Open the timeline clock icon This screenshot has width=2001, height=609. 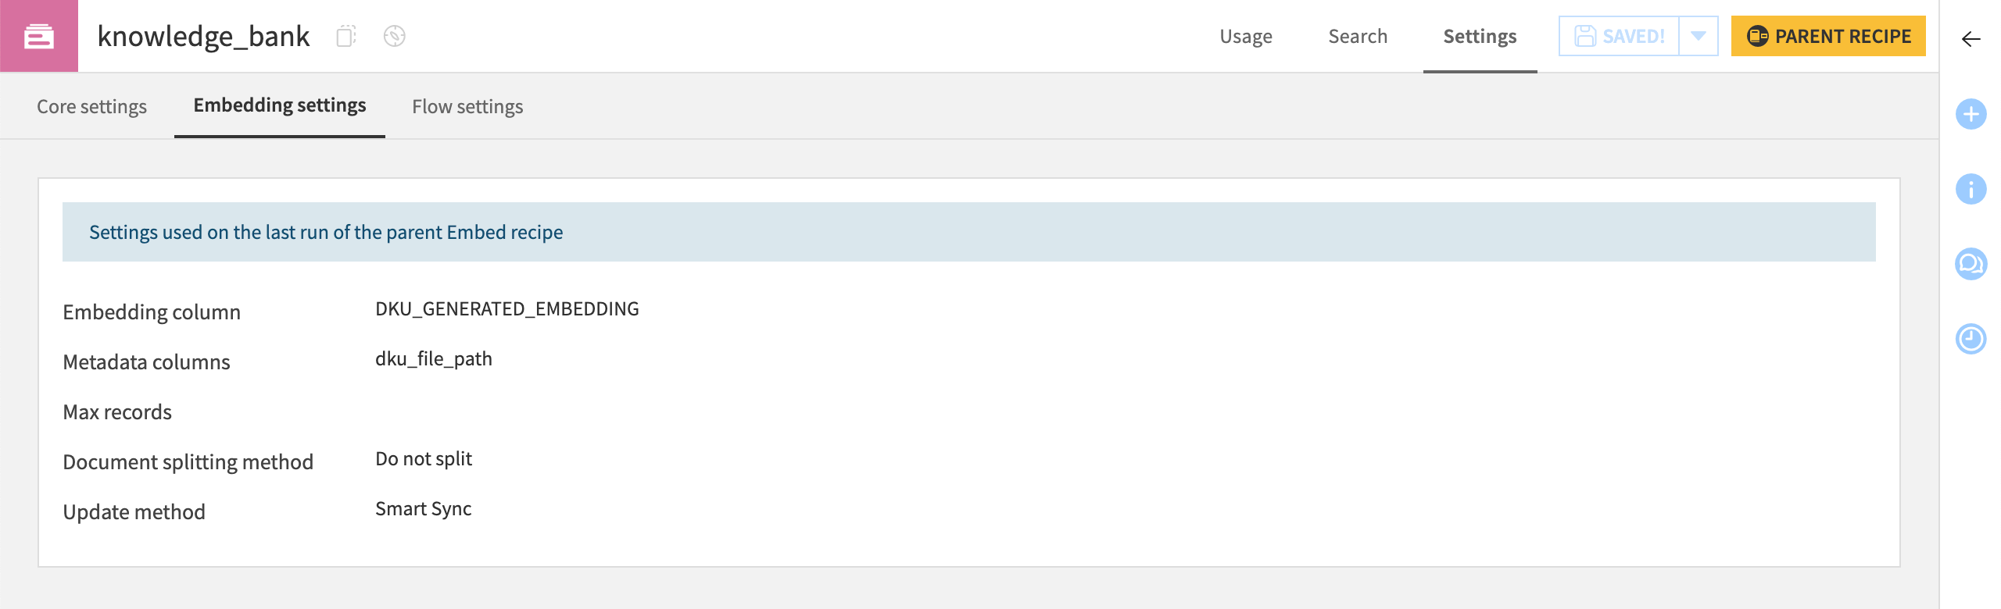point(1971,338)
